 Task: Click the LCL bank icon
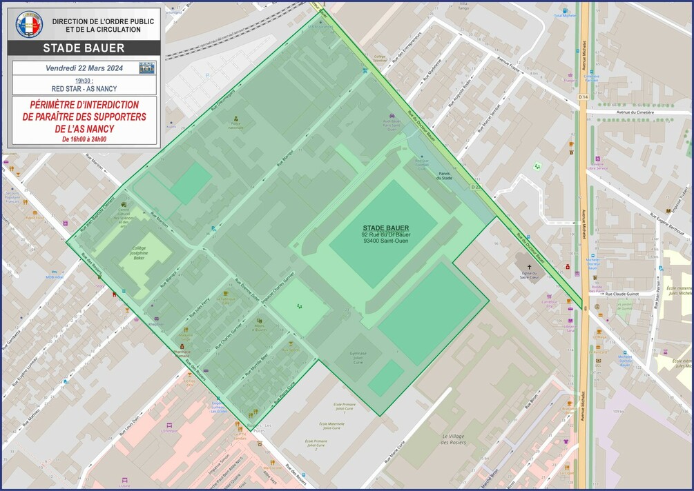point(599,360)
